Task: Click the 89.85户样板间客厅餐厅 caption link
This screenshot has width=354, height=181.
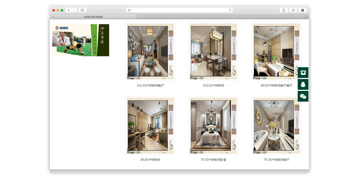Action: 276,86
